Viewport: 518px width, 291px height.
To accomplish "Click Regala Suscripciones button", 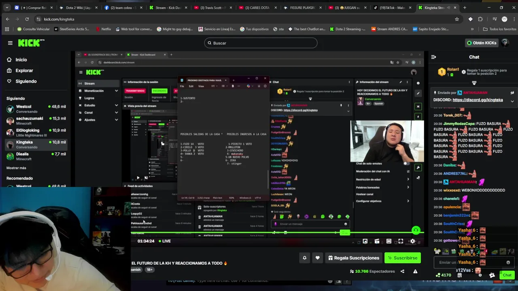I will [354, 258].
